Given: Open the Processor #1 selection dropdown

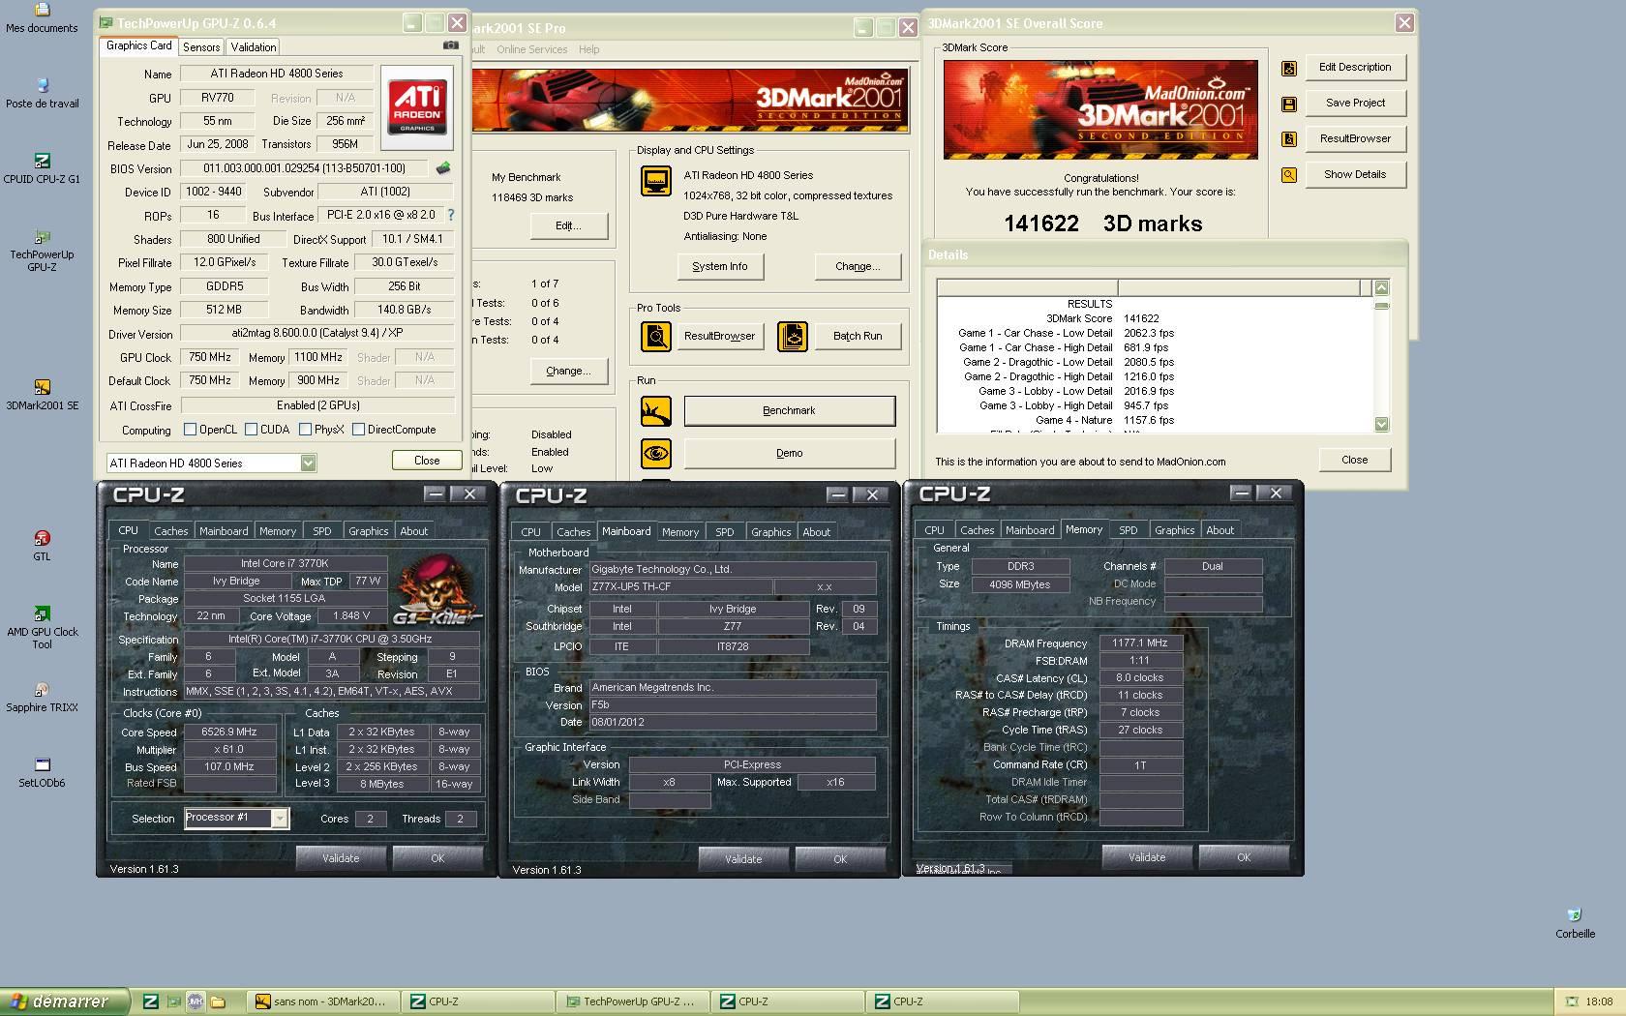Looking at the screenshot, I should [280, 819].
